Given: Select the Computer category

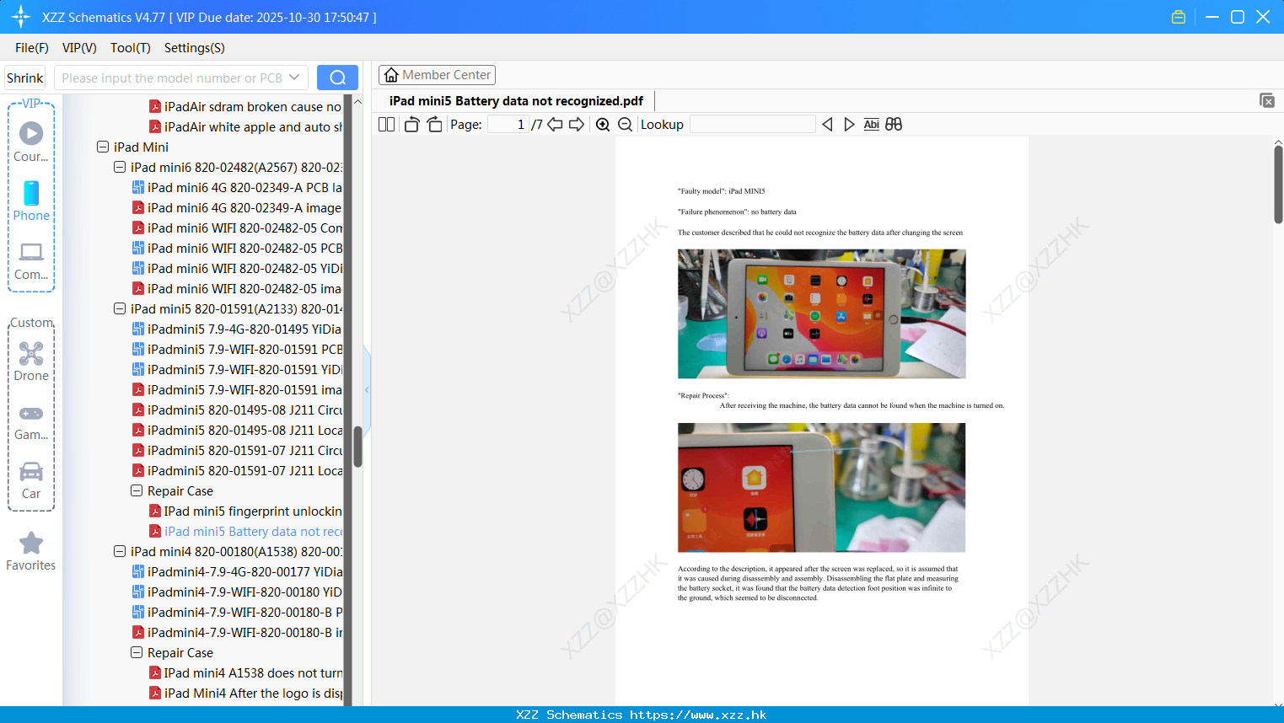Looking at the screenshot, I should click(31, 261).
